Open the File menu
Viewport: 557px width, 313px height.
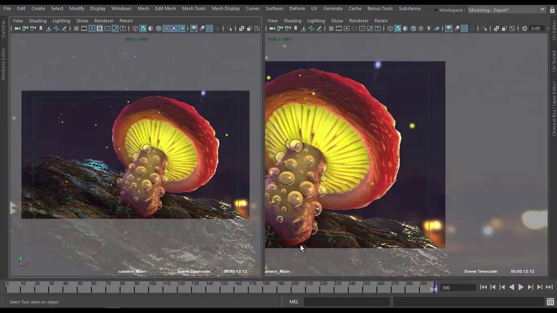click(x=7, y=8)
